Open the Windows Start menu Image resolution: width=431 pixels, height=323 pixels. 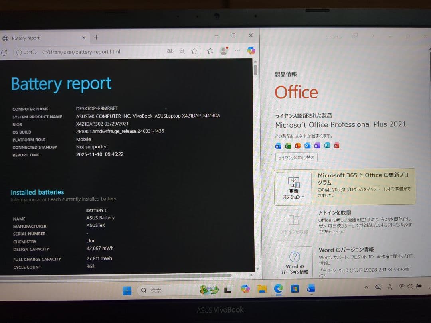[127, 290]
